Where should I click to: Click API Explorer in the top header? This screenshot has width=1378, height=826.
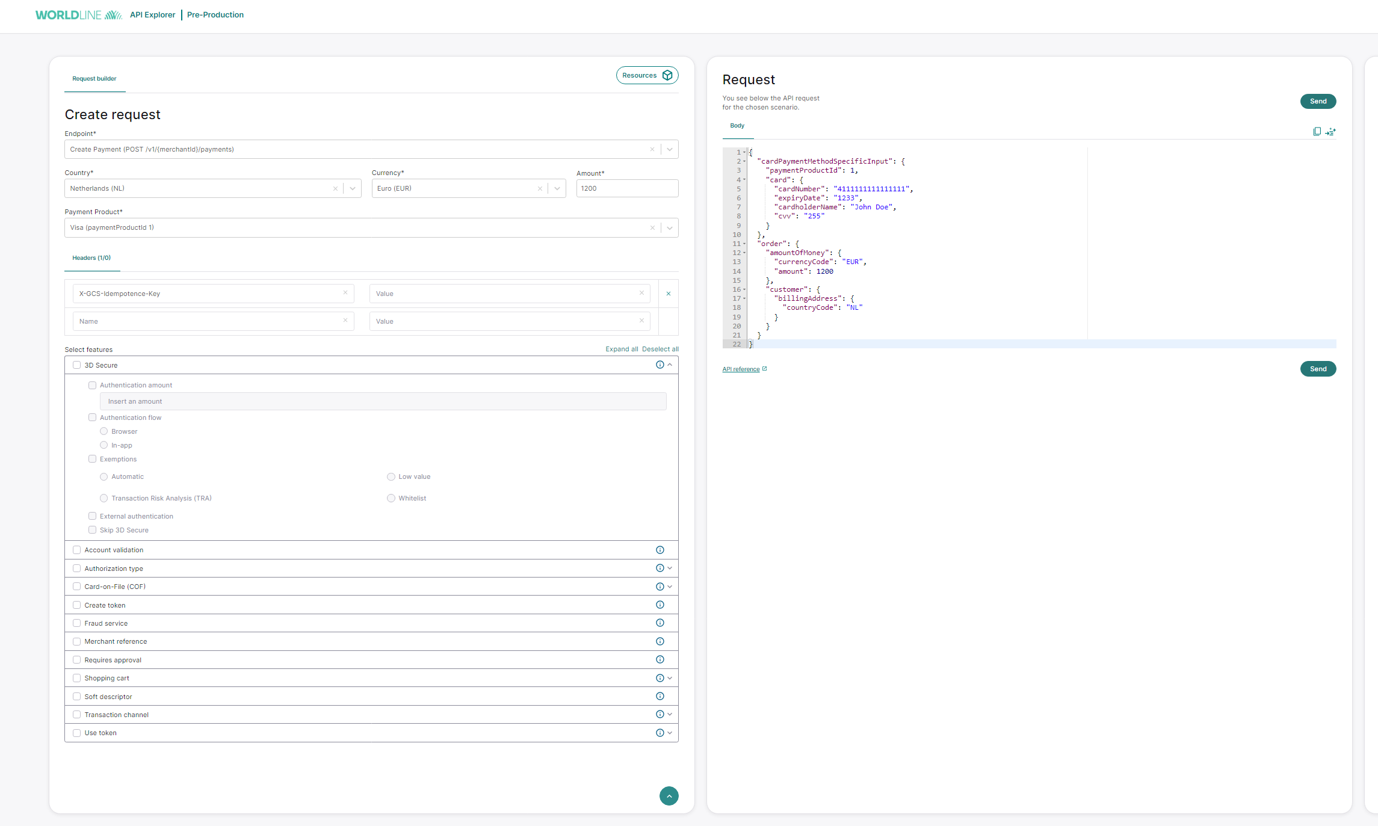pos(153,15)
